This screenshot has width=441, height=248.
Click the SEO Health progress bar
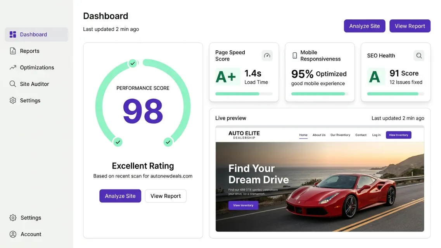[x=395, y=94]
